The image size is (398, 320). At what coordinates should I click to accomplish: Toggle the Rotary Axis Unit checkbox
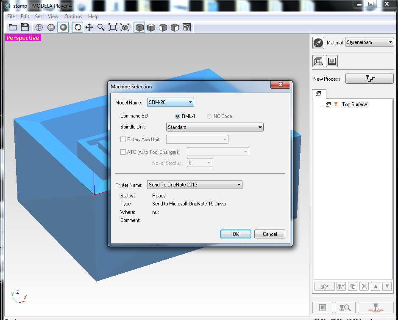point(123,139)
